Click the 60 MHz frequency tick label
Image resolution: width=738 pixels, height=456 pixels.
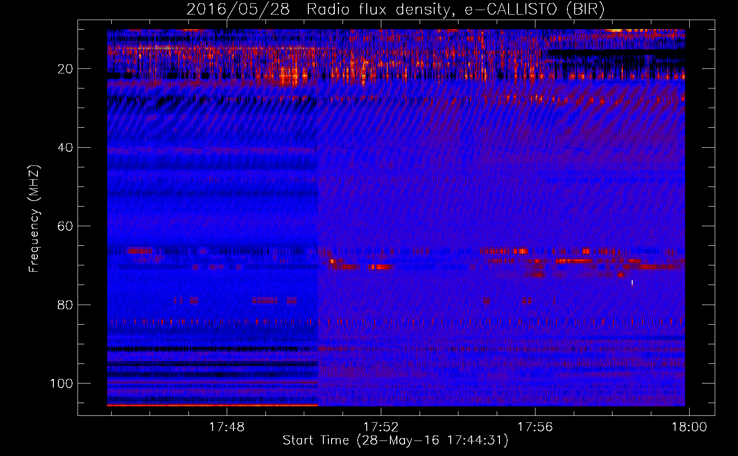coord(65,226)
